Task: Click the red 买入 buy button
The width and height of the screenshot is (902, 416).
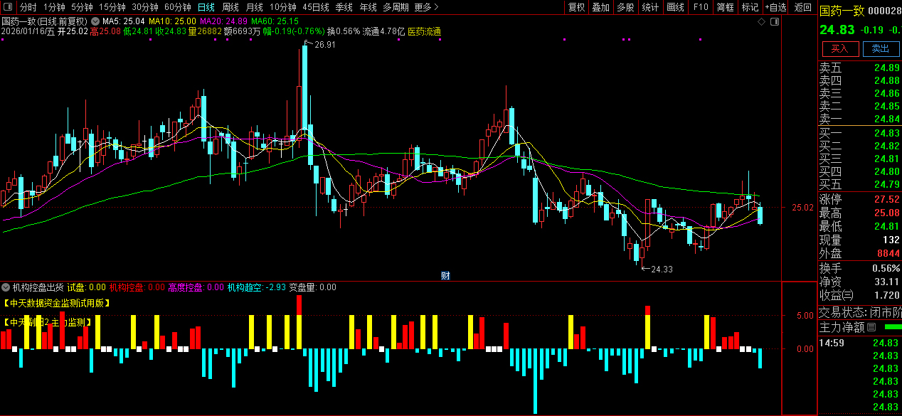Action: point(840,48)
